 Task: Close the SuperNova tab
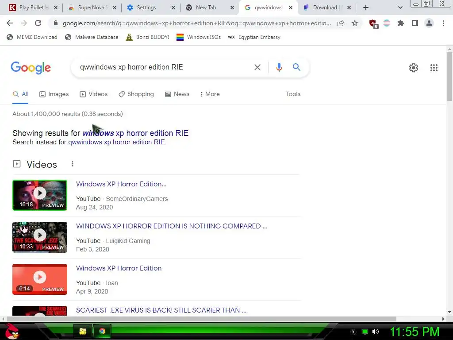point(115,8)
